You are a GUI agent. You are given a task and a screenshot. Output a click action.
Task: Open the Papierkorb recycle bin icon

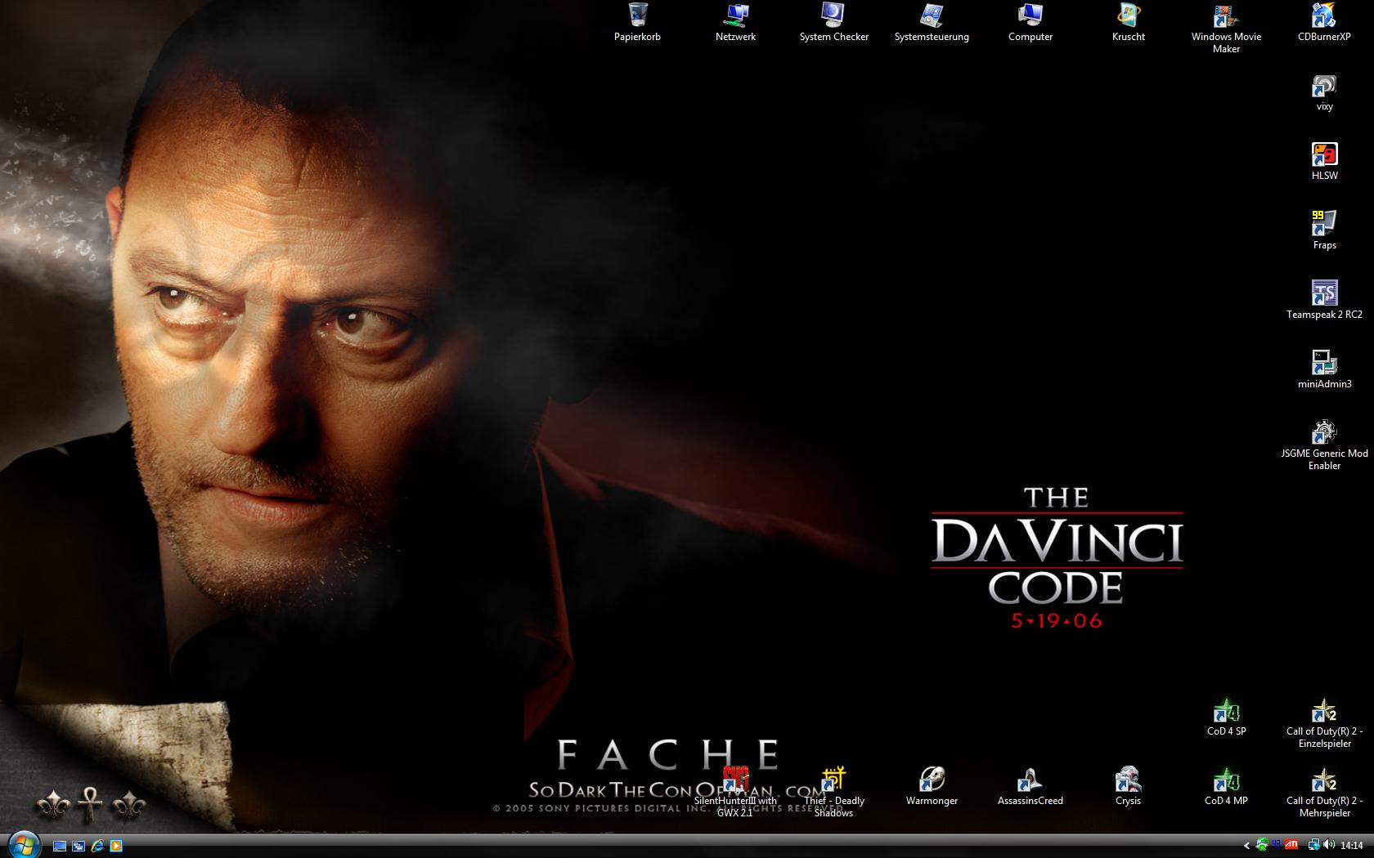[638, 22]
